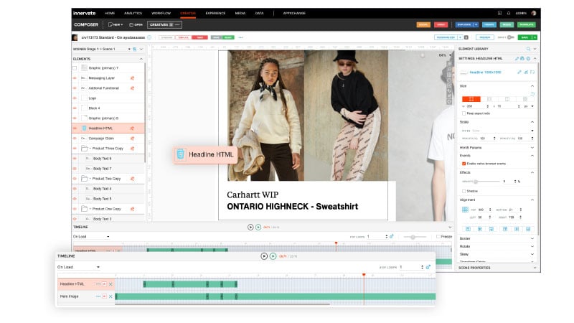Click delete X icon on Hero Image track
Screen dimensions: 574x323
tap(110, 296)
